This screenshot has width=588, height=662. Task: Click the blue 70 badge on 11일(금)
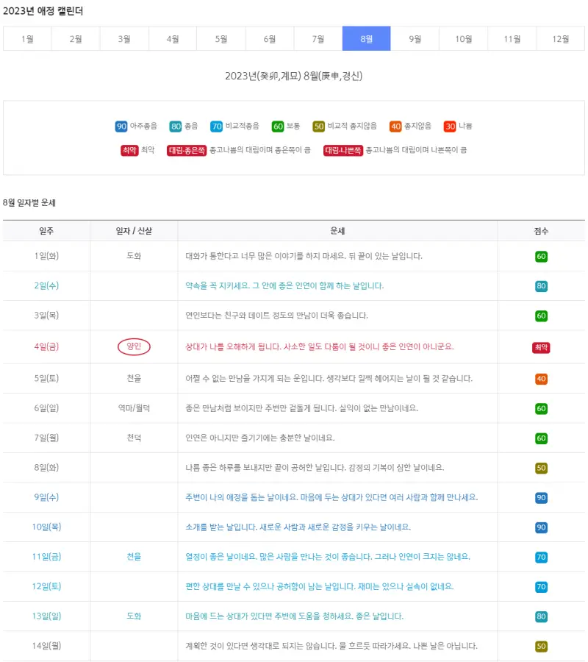tap(541, 557)
